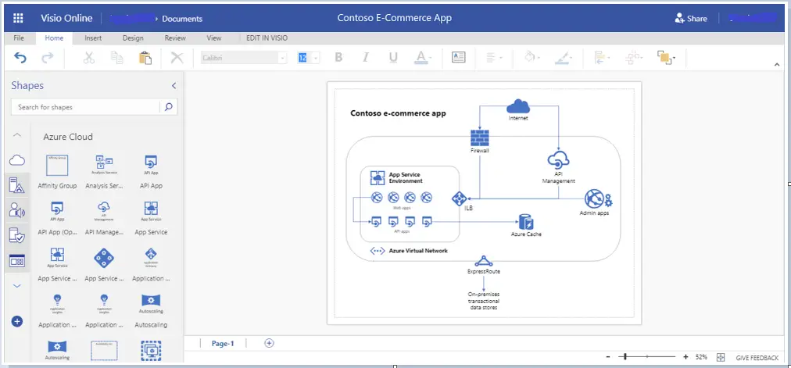Click the Redo arrow
The width and height of the screenshot is (791, 368).
[x=48, y=58]
